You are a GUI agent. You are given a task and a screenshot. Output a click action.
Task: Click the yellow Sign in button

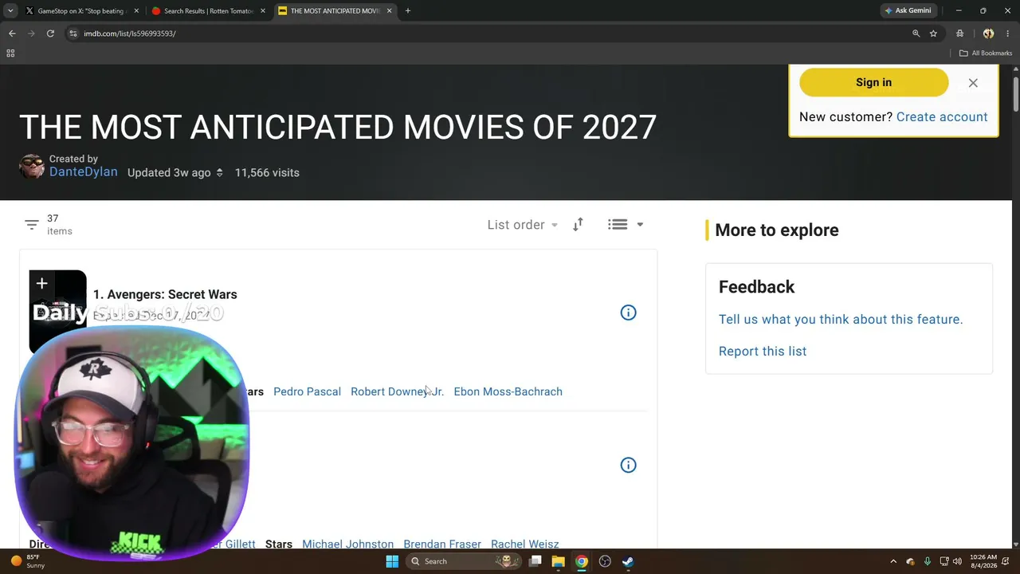873,82
